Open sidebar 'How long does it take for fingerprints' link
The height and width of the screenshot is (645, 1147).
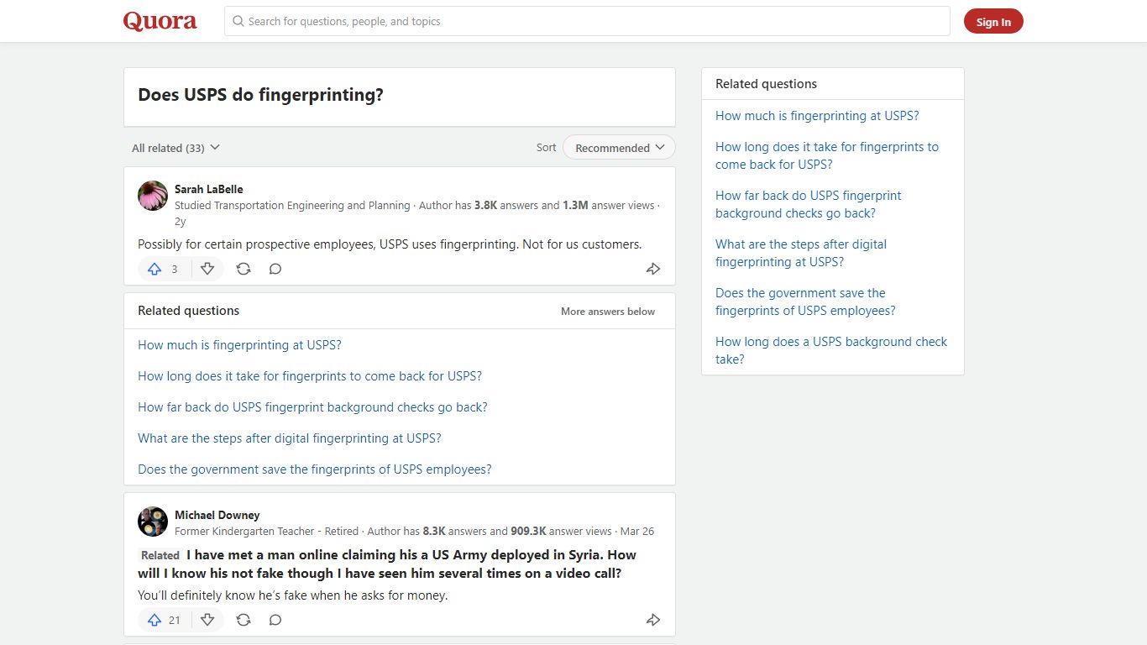[827, 155]
